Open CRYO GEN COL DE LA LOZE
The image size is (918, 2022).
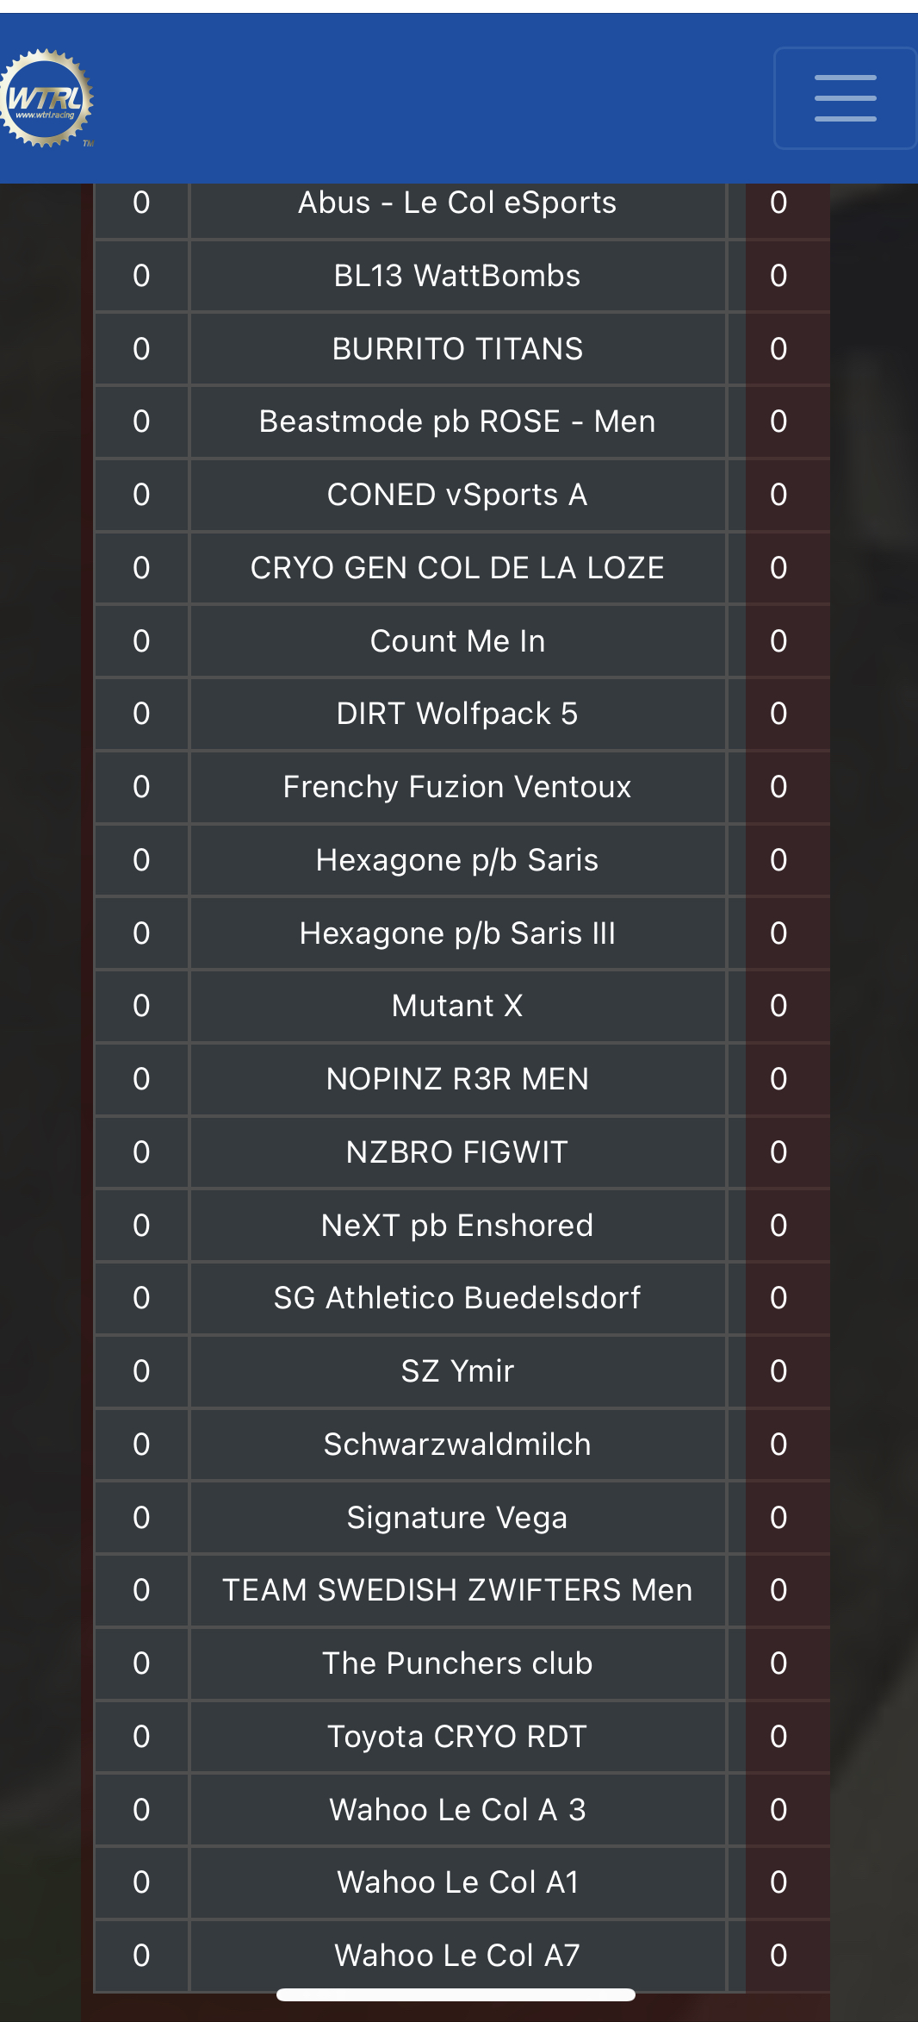[x=462, y=568]
